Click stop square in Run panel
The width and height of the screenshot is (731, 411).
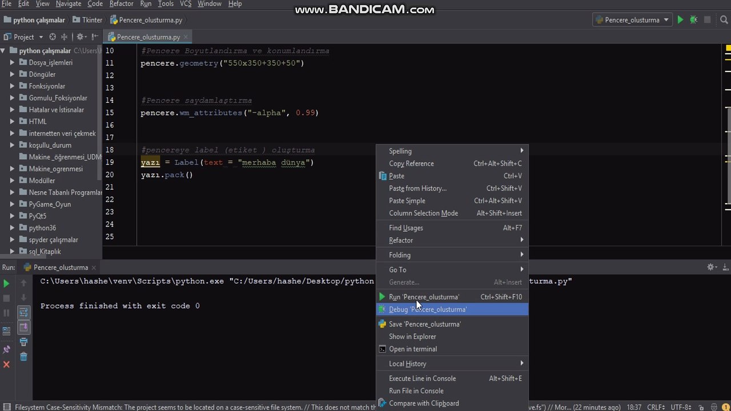click(6, 298)
